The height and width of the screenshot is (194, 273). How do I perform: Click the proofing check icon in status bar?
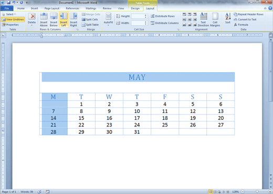pos(39,192)
